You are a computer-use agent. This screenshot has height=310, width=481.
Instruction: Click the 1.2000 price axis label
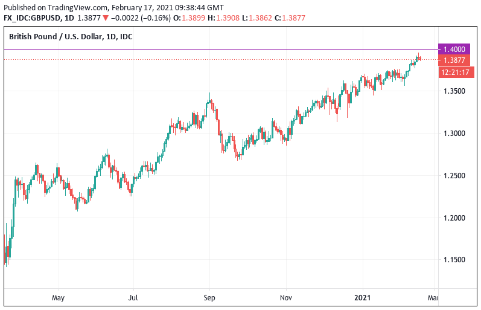coord(453,218)
